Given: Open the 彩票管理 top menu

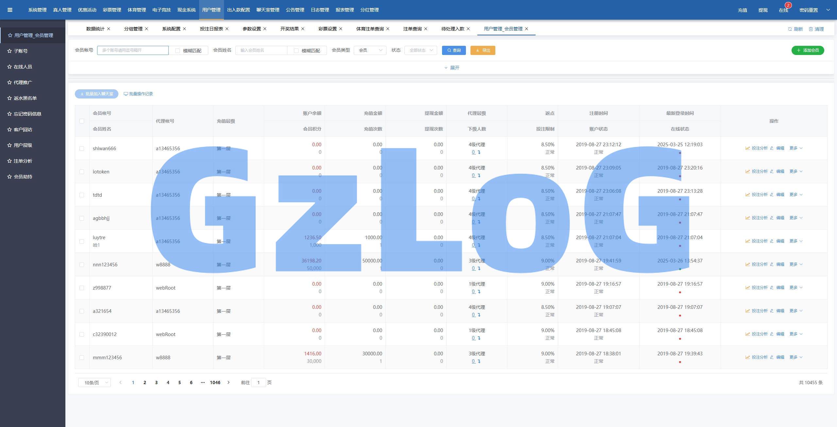Looking at the screenshot, I should point(112,10).
